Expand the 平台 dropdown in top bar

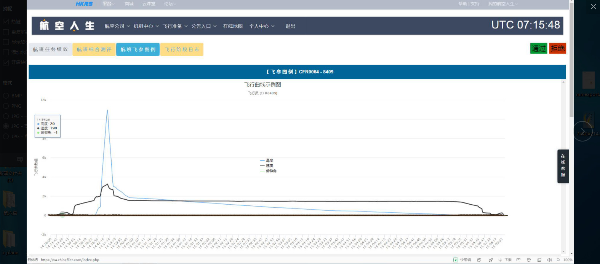tap(108, 4)
